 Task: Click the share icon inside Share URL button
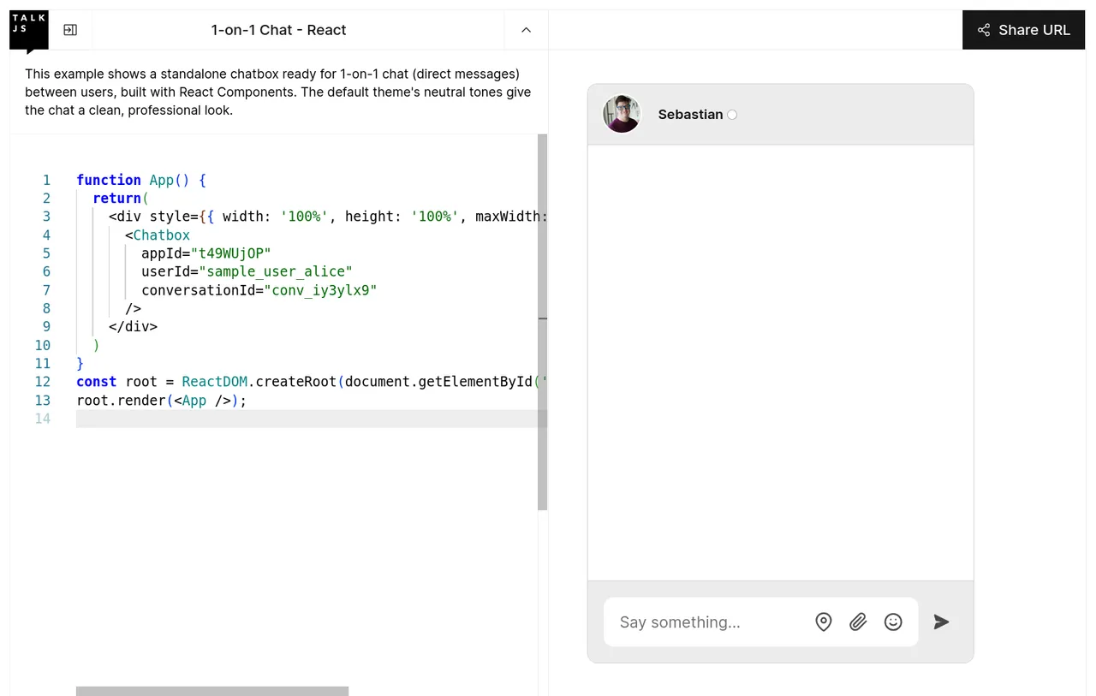pos(982,29)
